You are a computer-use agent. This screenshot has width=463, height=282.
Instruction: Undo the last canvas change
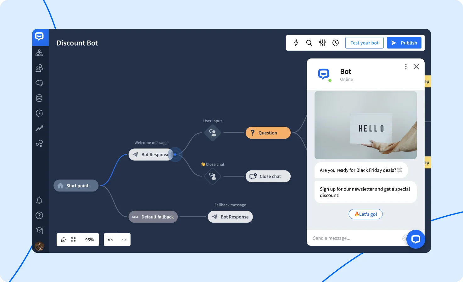pos(110,240)
